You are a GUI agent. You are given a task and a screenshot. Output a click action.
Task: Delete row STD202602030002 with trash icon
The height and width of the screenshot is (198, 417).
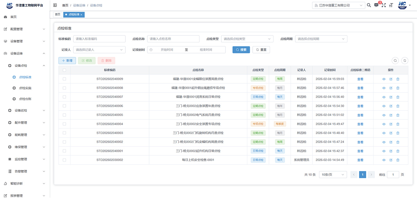coord(398,160)
